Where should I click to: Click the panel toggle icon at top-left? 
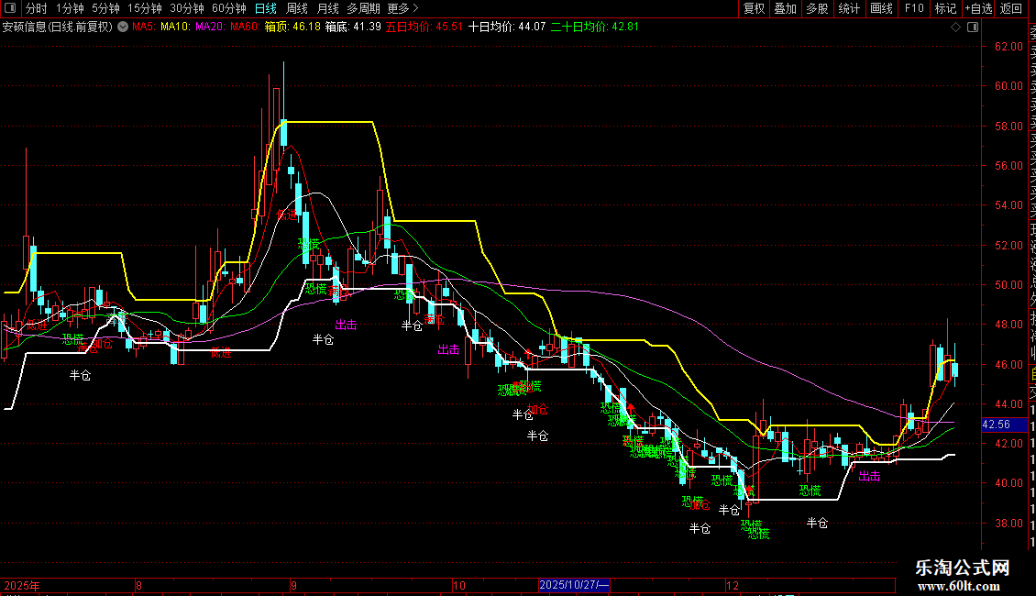pyautogui.click(x=10, y=8)
